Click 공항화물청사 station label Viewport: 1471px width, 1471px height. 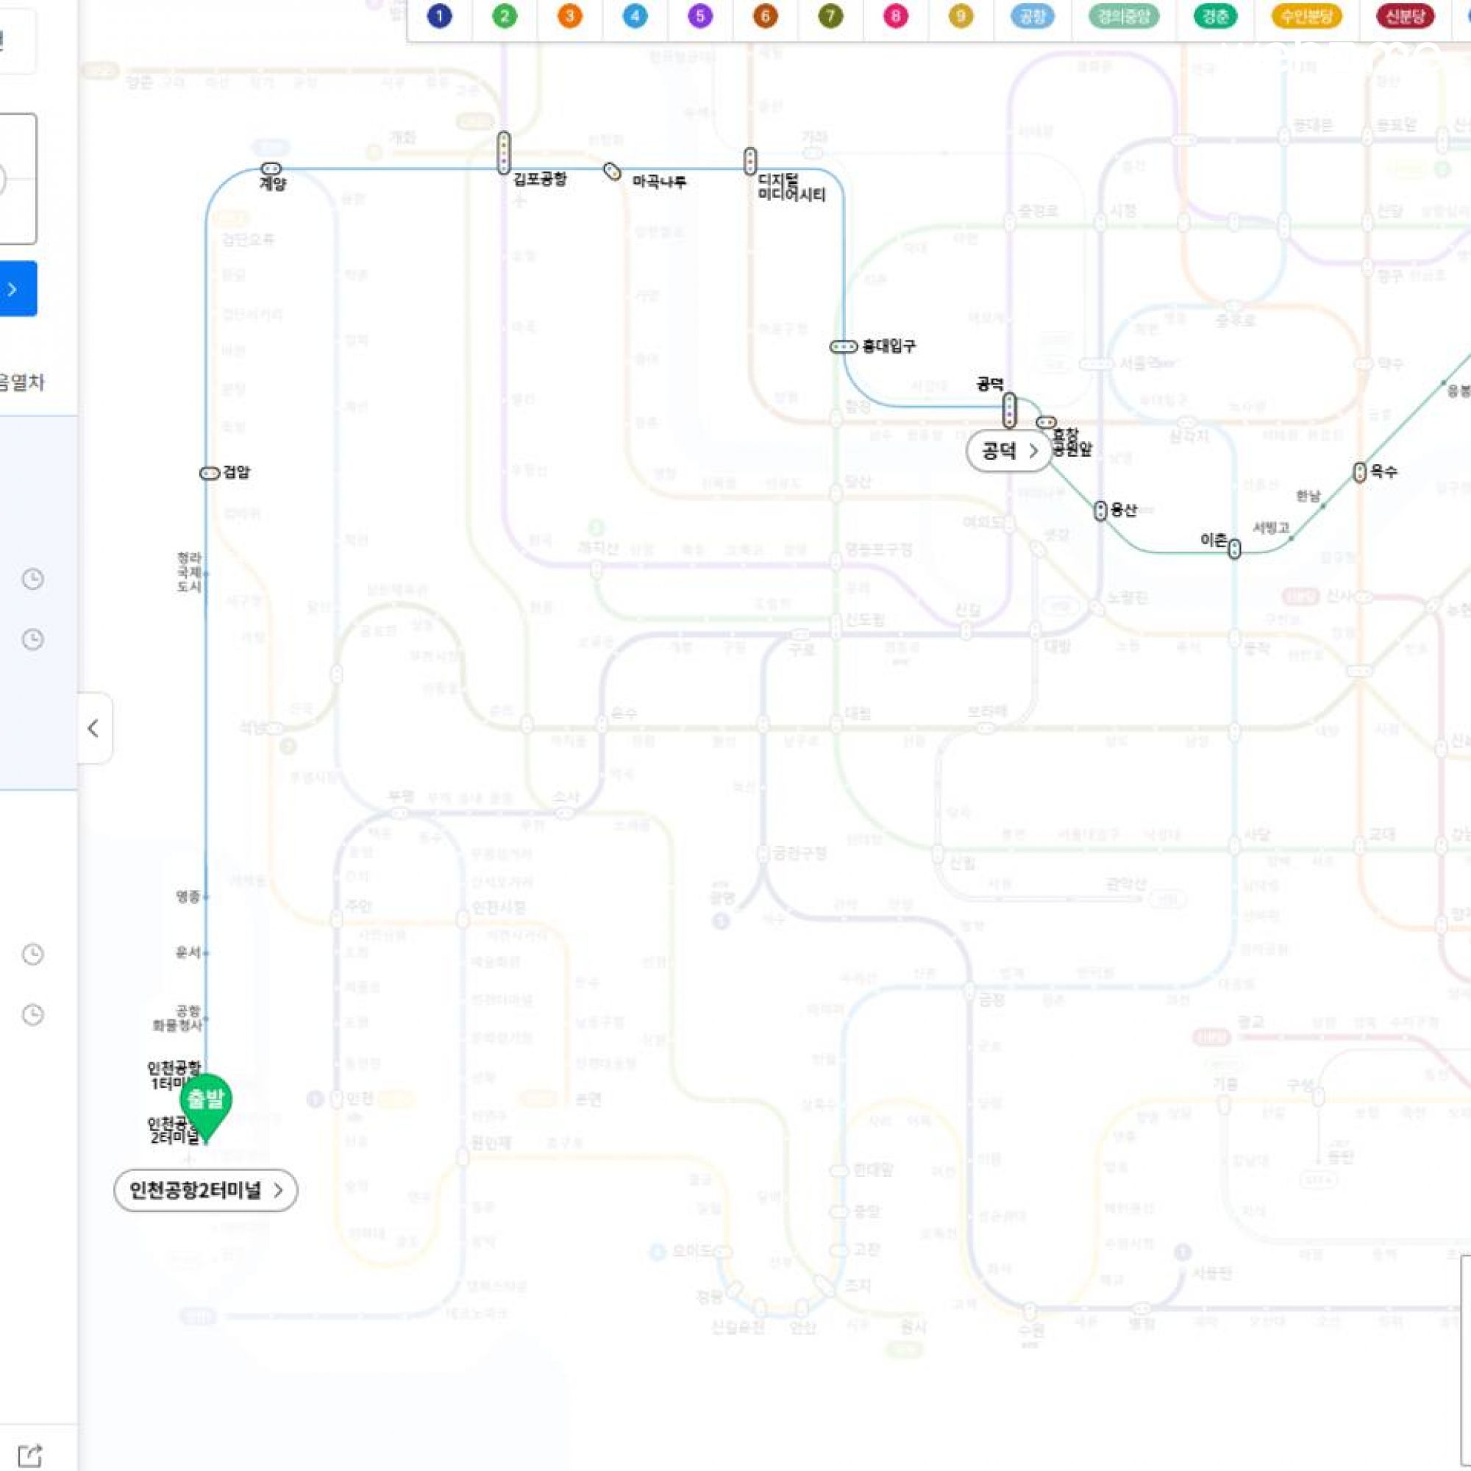[x=179, y=1018]
